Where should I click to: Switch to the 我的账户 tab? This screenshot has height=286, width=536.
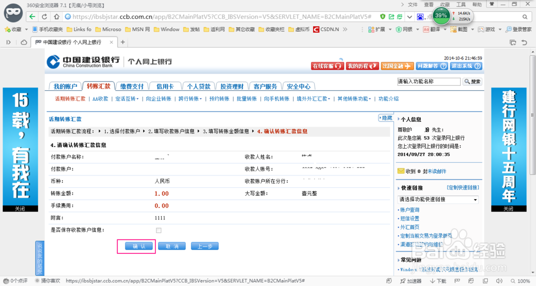65,86
